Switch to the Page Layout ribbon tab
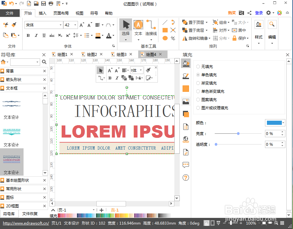 tap(61, 13)
